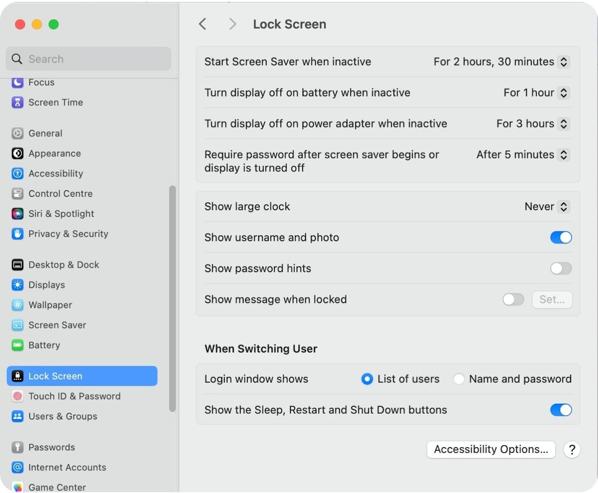Click the Accessibility Options button
Viewport: 598px width, 493px height.
(490, 449)
